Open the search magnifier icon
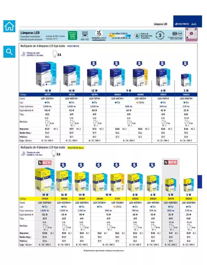 coord(9,52)
